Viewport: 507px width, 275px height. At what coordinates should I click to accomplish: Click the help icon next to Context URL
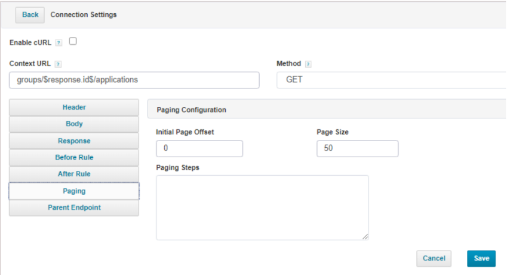(58, 64)
